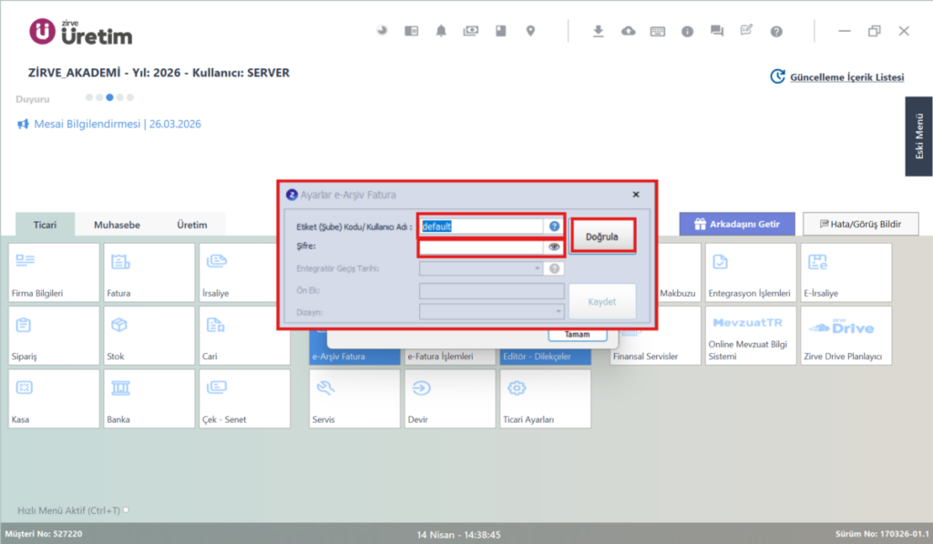Click the Müşteri No: 527220 status text
This screenshot has height=544, width=933.
(x=44, y=533)
